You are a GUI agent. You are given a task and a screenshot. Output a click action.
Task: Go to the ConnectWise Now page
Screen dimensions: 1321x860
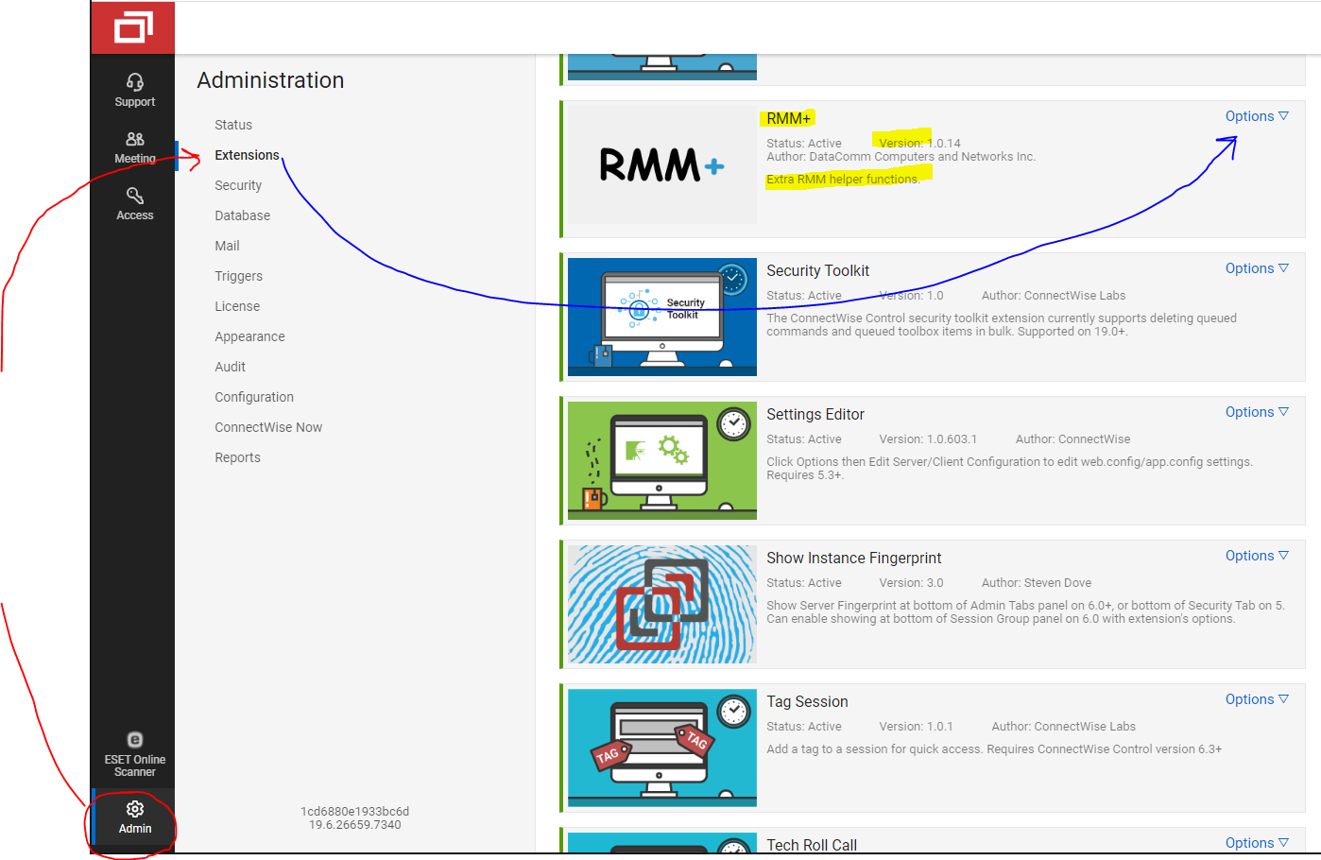pos(268,427)
